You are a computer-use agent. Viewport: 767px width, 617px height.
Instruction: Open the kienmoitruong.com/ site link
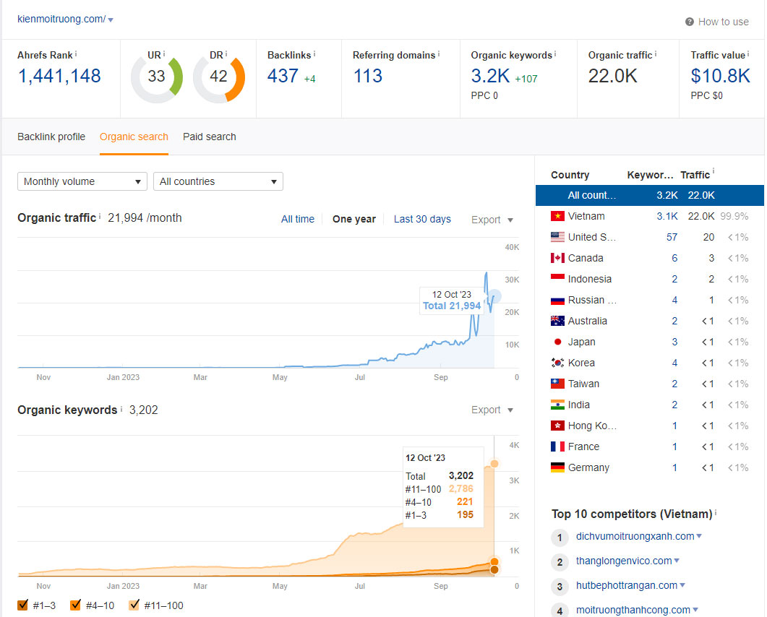[61, 19]
